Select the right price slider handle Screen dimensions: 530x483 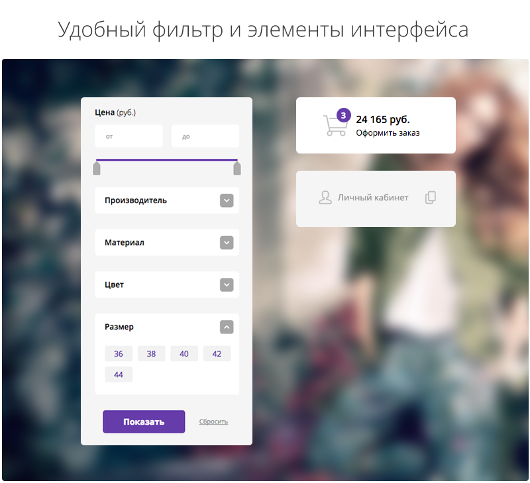(x=237, y=168)
